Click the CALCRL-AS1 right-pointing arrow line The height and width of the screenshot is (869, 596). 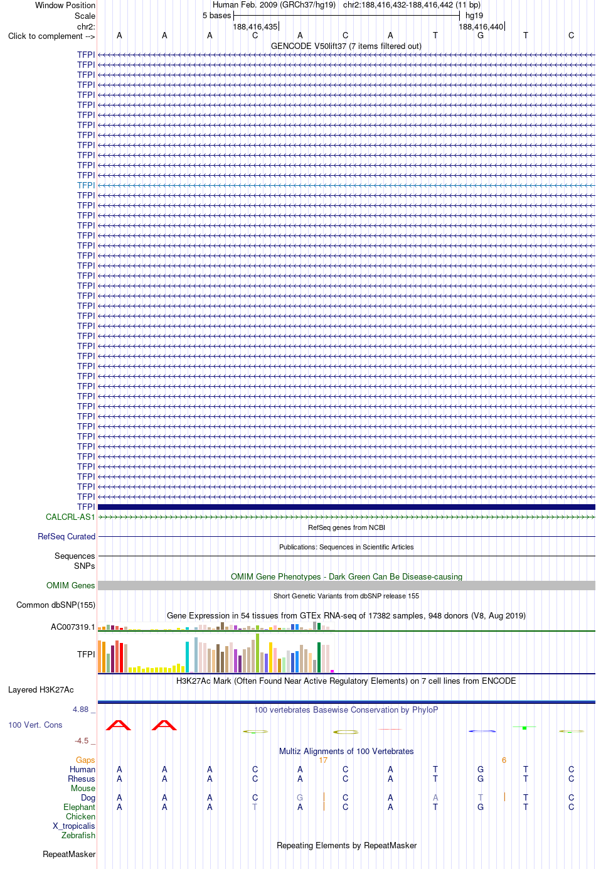(x=346, y=517)
